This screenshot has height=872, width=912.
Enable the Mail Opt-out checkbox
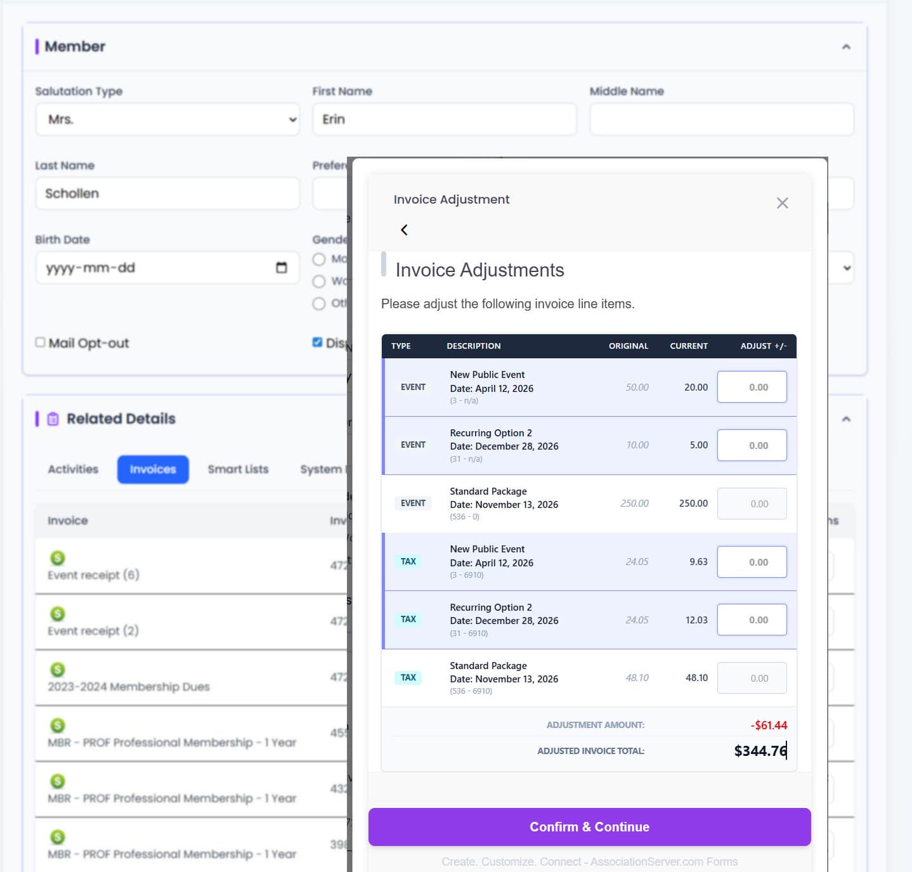(x=41, y=342)
